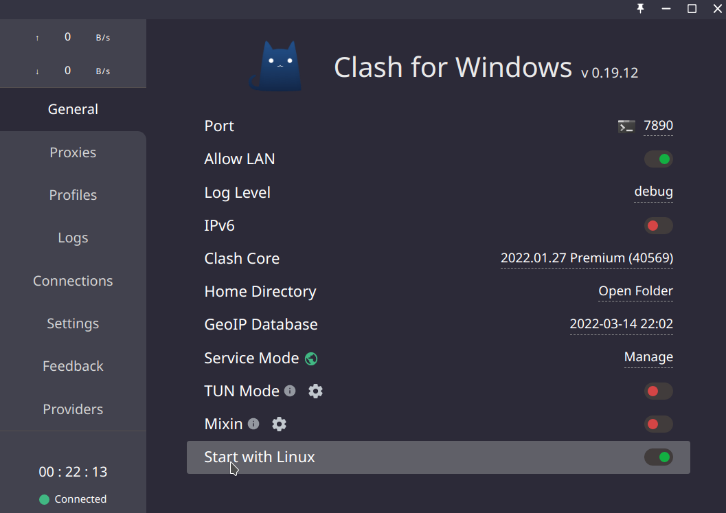Click the version number v 0.19.12
The width and height of the screenshot is (726, 513).
[609, 73]
